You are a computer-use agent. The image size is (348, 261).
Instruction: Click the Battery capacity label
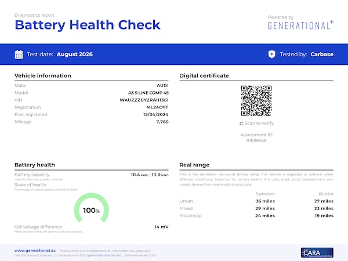pos(32,175)
